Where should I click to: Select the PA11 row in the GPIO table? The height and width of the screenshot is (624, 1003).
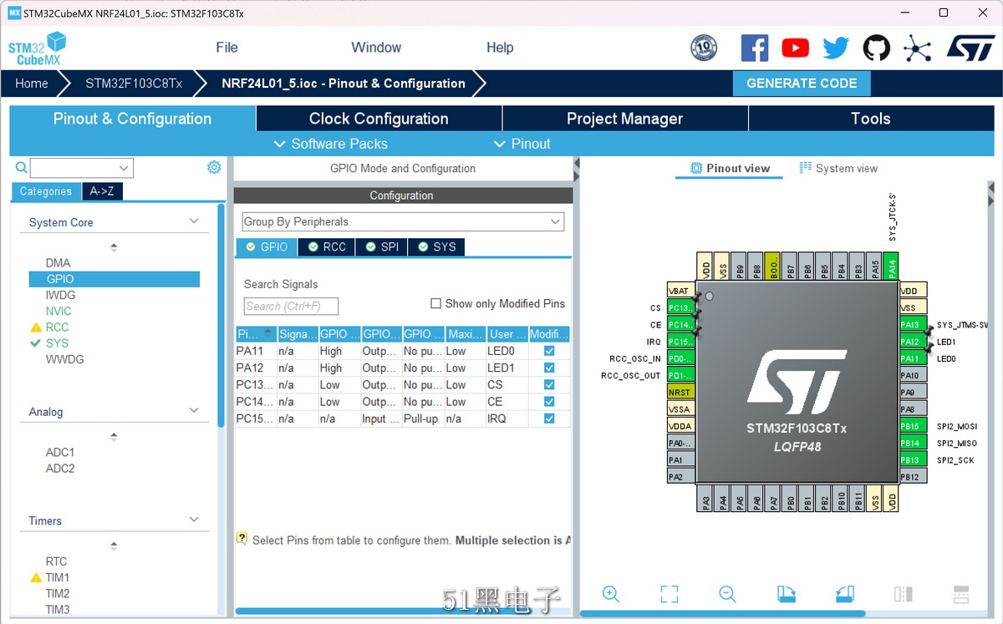[402, 351]
